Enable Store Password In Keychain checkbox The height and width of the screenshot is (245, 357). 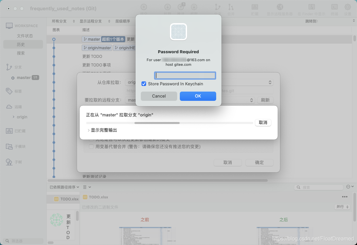144,84
